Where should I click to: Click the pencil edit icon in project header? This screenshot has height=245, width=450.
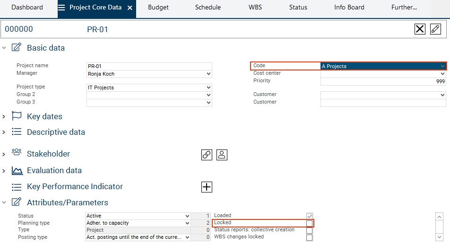click(435, 29)
